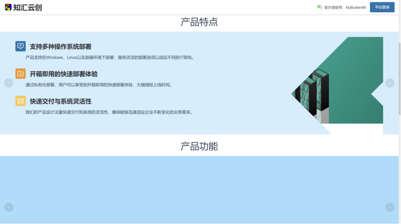Select heading 开箱即用的快速部署体验
401x224 pixels.
(x=64, y=74)
